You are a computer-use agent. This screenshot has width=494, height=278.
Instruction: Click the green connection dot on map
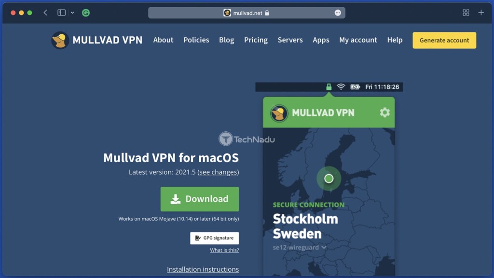(x=329, y=179)
